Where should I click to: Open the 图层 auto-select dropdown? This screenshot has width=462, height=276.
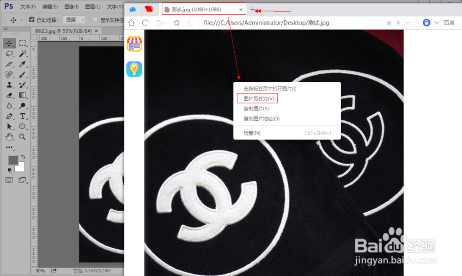pos(74,20)
